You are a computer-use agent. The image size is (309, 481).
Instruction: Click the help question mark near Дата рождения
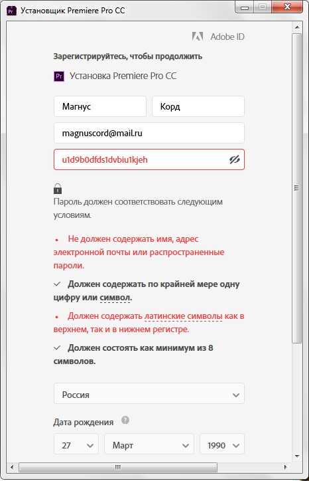pyautogui.click(x=125, y=420)
